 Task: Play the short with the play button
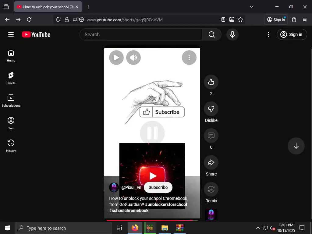tap(116, 58)
